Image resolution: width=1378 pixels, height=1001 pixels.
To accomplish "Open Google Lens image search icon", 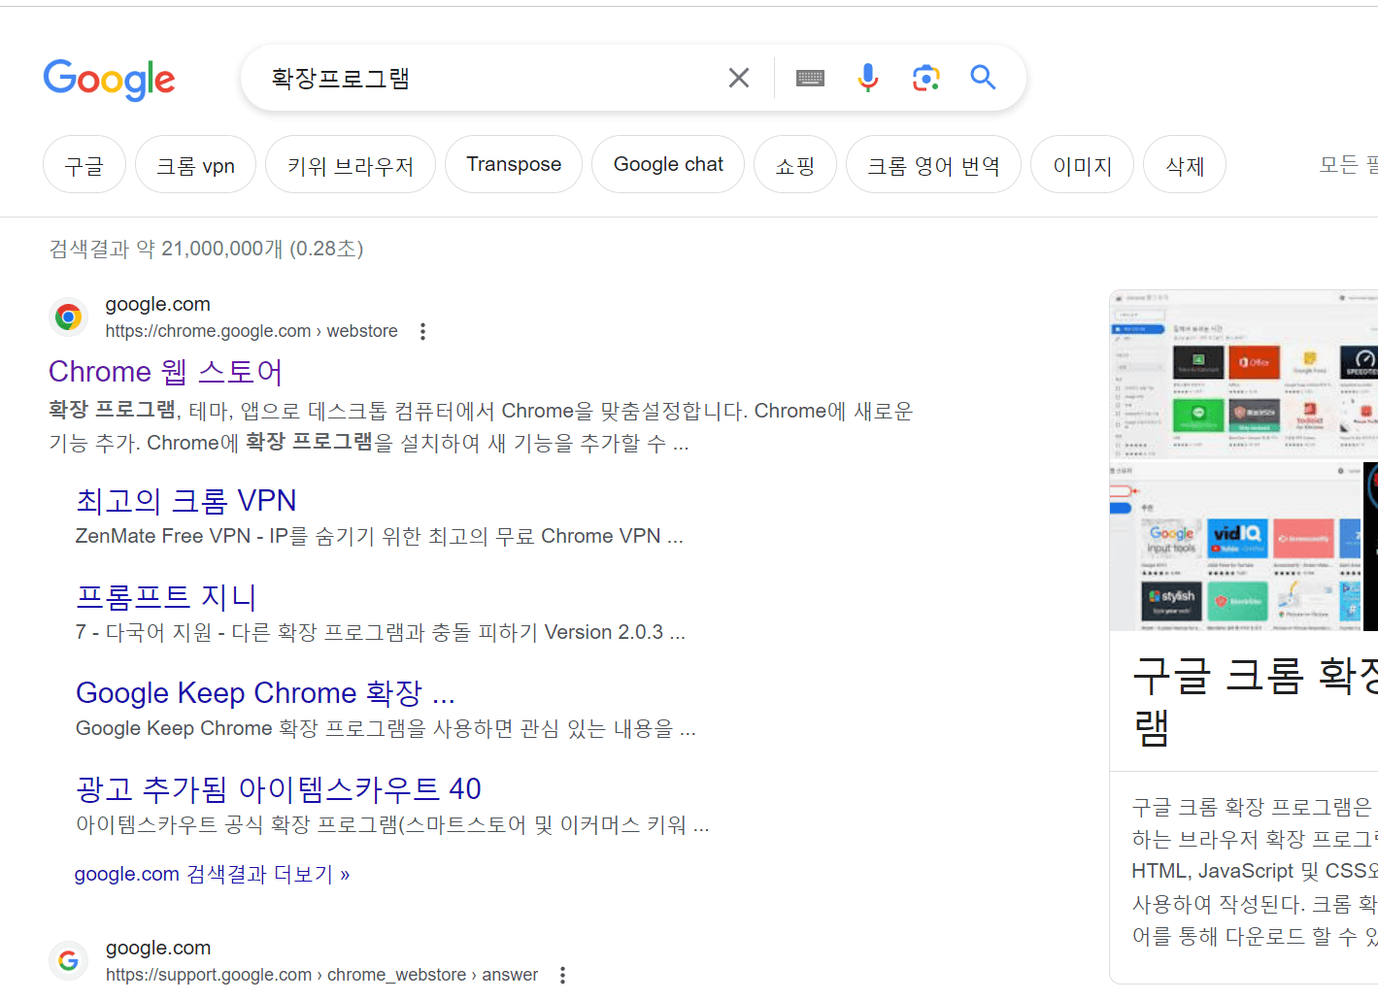I will pos(926,78).
